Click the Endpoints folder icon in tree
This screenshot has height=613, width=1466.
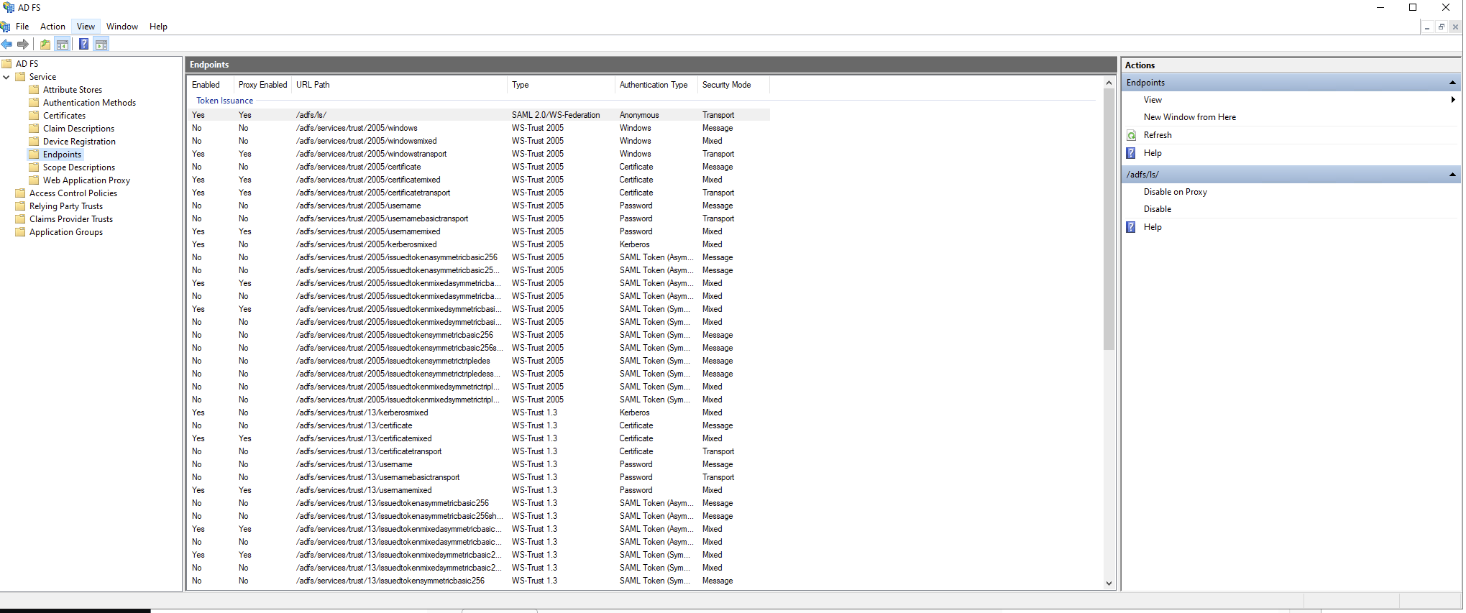[34, 155]
